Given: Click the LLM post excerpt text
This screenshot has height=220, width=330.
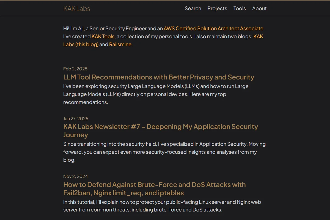Looking at the screenshot, I should 156,94.
